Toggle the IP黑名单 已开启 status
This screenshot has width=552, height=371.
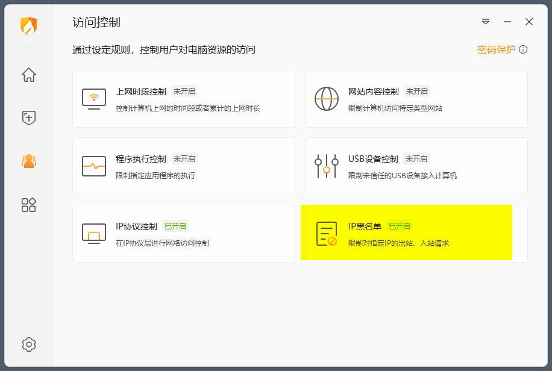[400, 226]
